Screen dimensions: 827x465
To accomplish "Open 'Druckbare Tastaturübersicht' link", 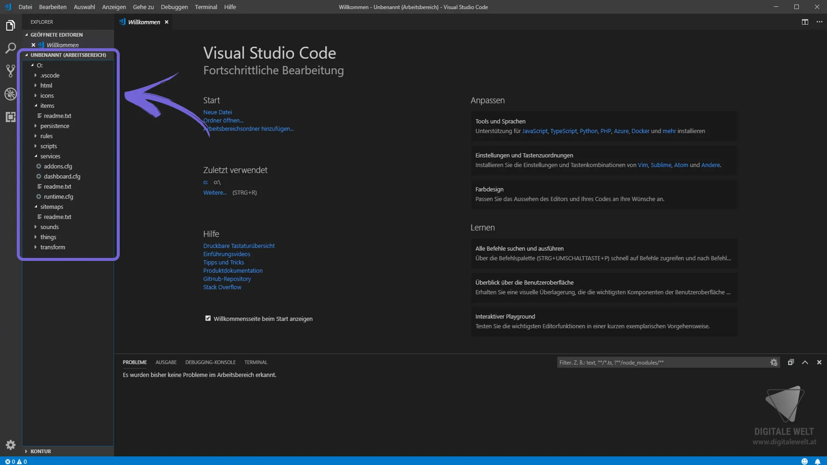I will (239, 246).
